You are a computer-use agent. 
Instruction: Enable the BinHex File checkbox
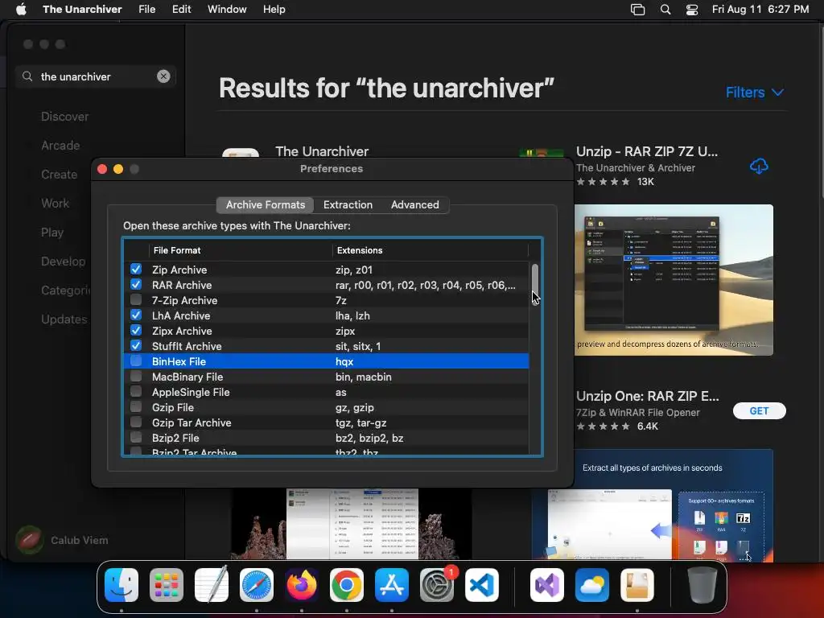(136, 361)
